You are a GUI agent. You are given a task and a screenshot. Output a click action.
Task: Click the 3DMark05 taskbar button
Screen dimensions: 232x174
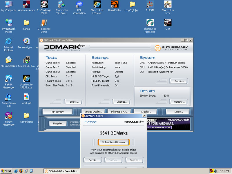click(x=61, y=171)
